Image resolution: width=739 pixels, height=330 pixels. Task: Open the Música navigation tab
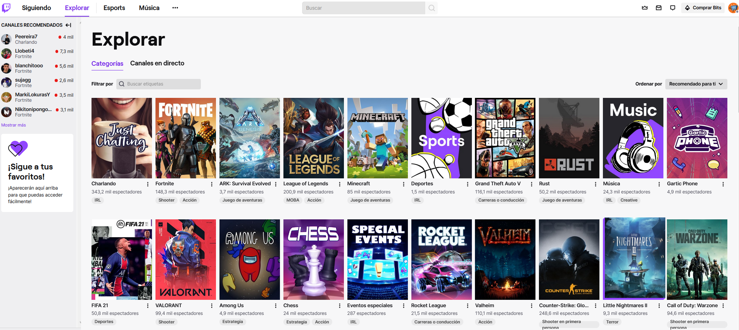tap(149, 8)
